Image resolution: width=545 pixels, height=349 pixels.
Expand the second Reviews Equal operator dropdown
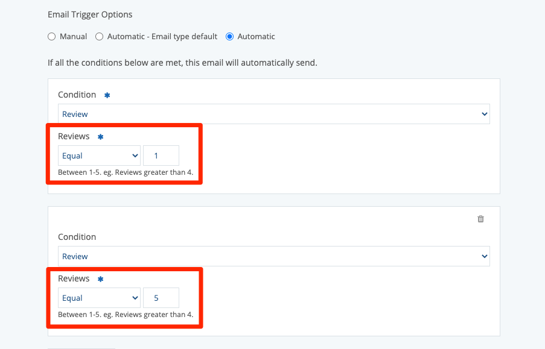[x=99, y=298]
